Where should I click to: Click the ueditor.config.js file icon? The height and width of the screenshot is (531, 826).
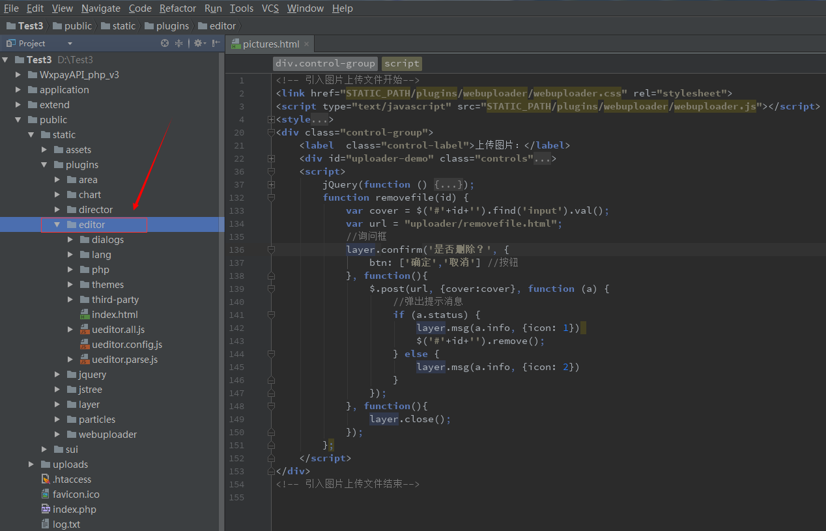[85, 345]
